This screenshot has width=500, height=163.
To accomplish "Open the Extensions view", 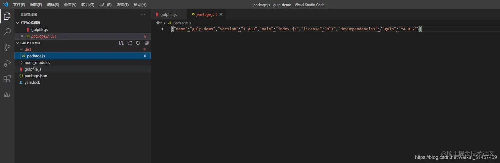I will (7, 79).
